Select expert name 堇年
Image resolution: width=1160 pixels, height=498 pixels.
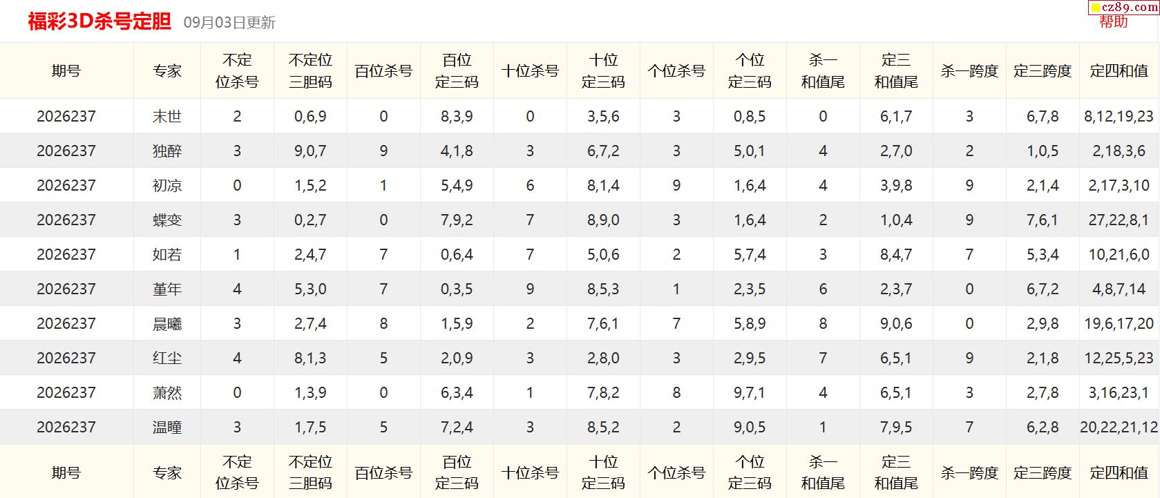(167, 289)
